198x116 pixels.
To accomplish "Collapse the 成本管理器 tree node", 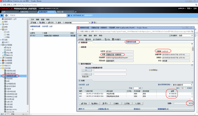I will coord(1,45).
